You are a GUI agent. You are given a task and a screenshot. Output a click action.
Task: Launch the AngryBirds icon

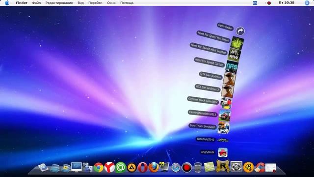tap(223, 152)
